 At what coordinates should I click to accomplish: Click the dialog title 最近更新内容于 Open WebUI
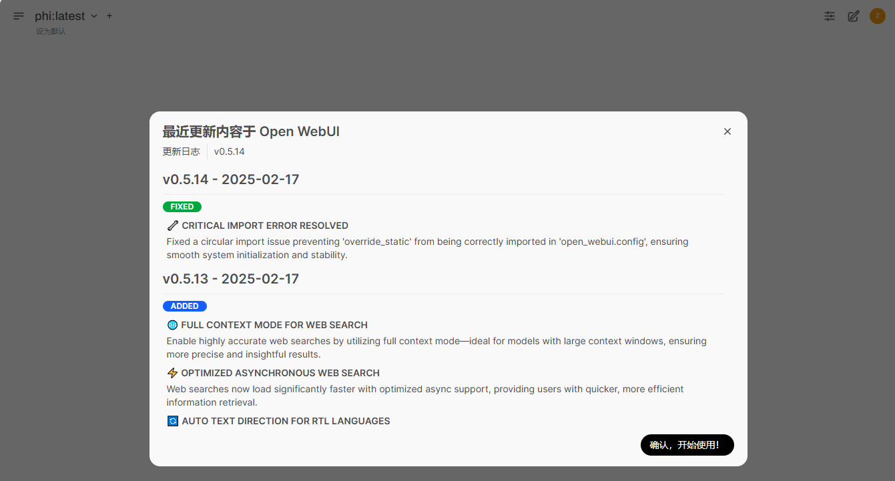[x=251, y=131]
